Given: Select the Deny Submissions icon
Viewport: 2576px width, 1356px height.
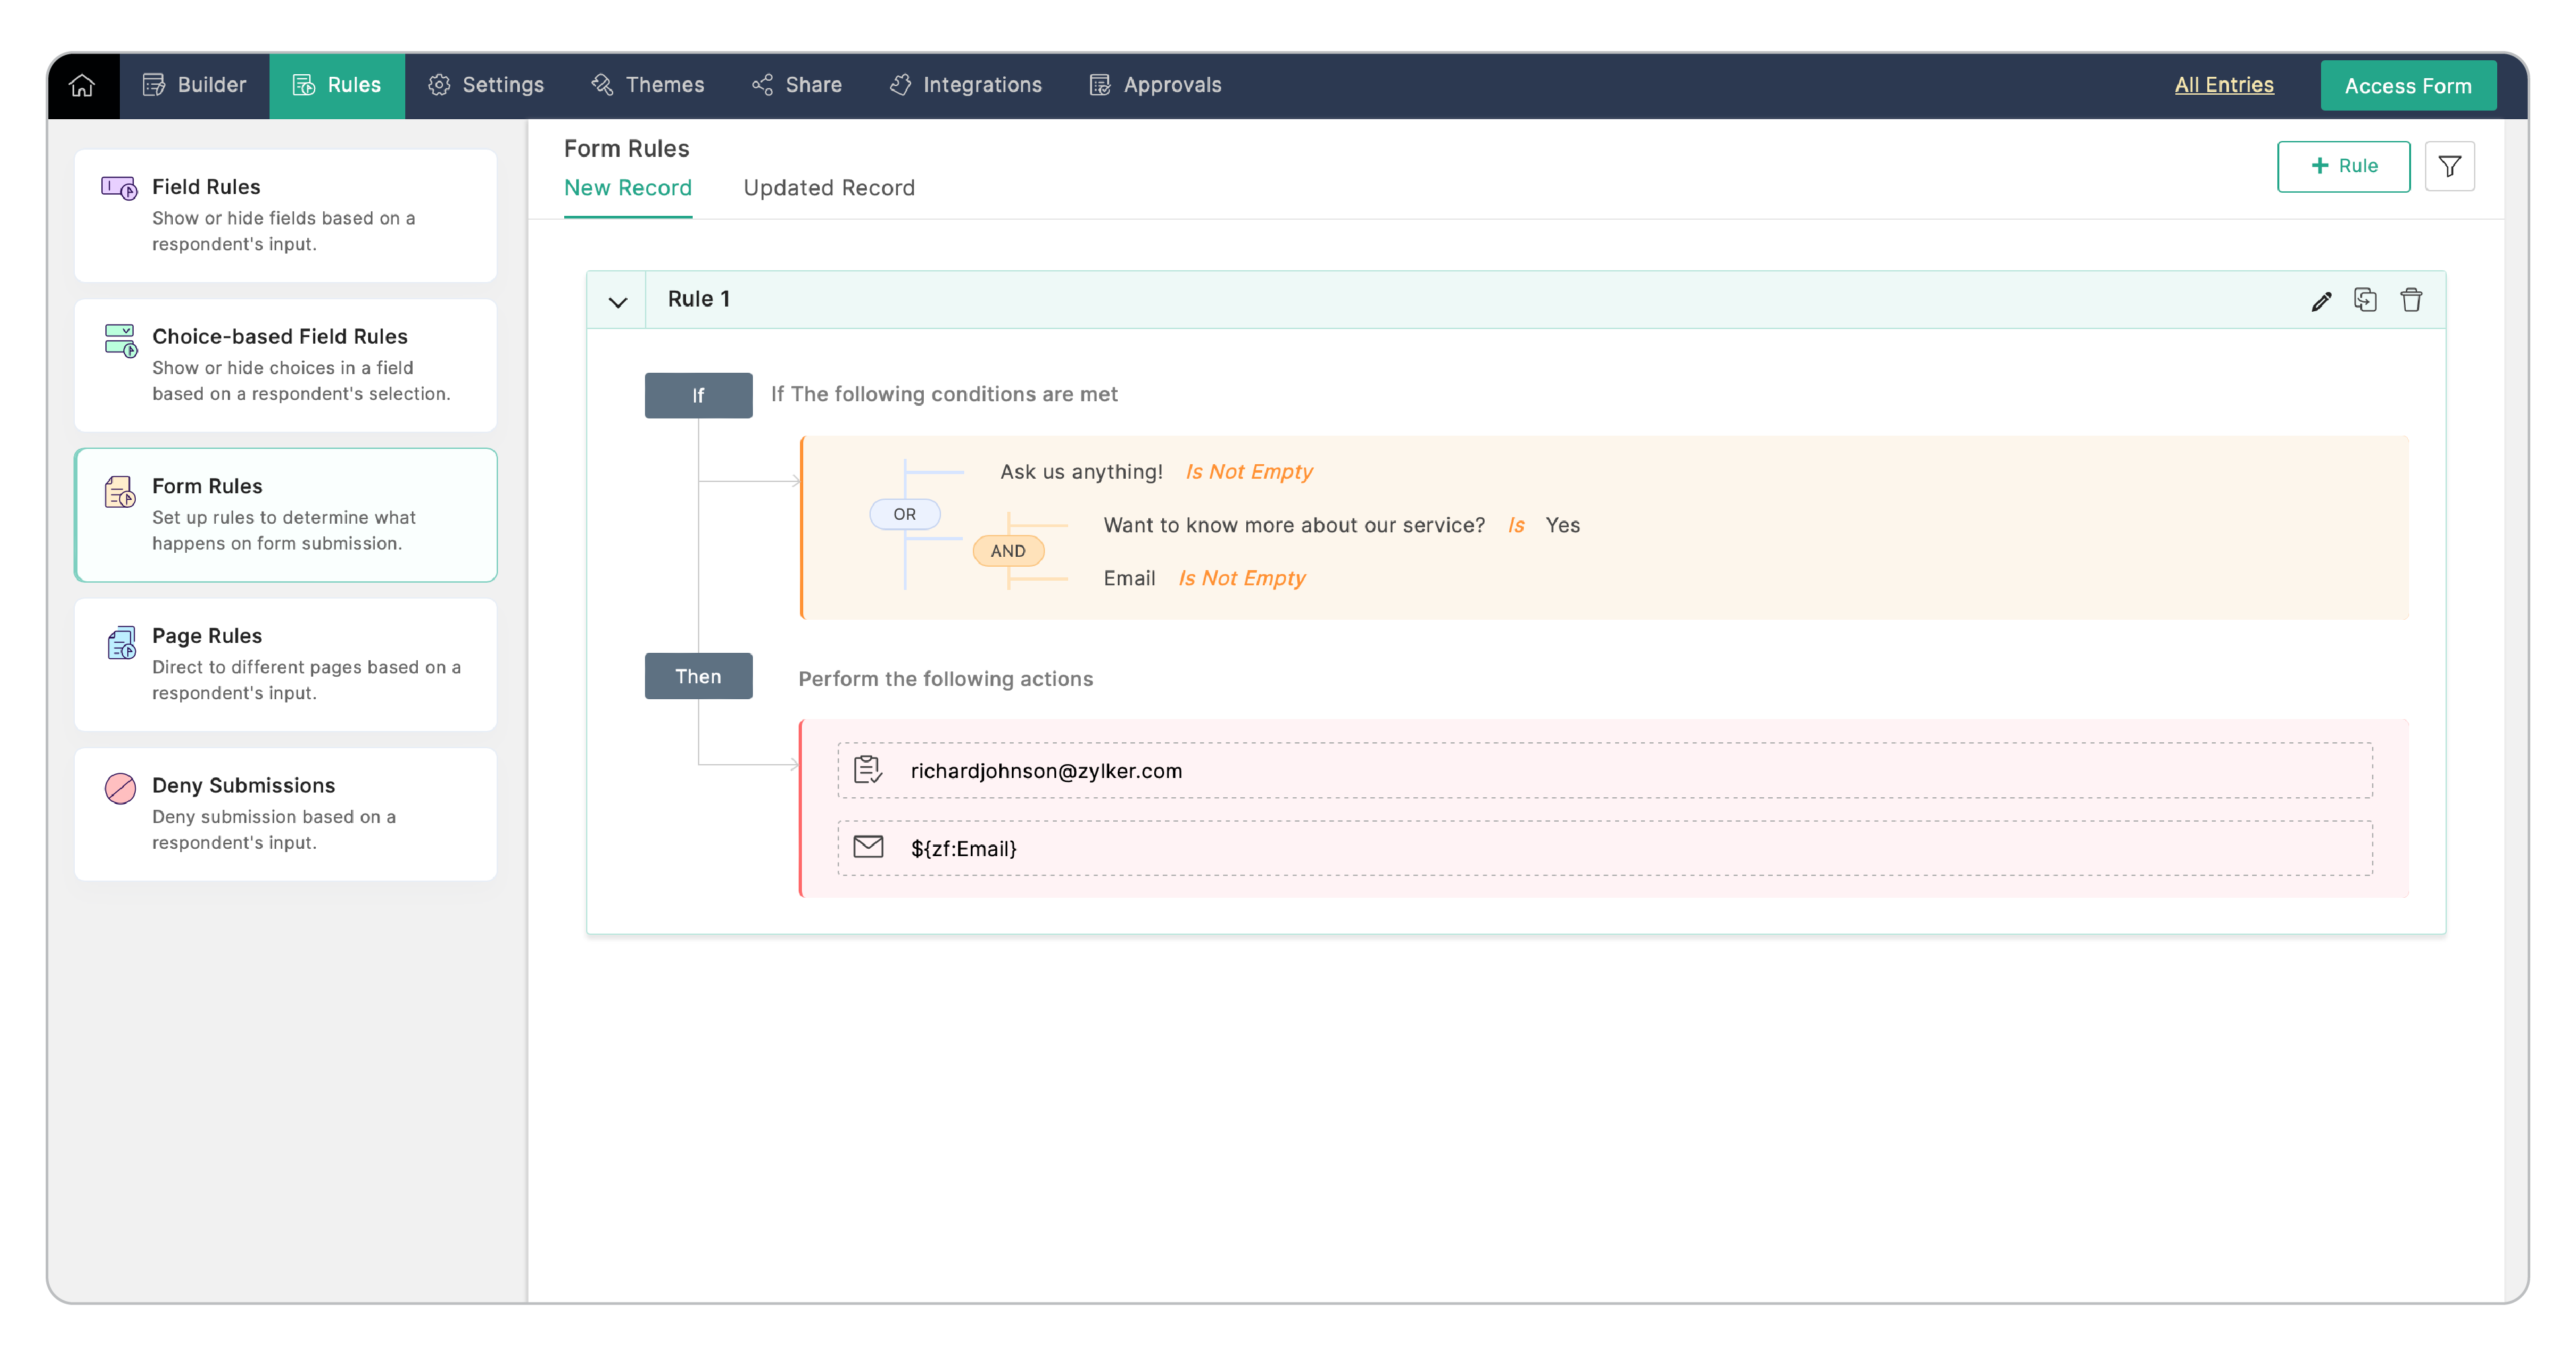Looking at the screenshot, I should [120, 788].
